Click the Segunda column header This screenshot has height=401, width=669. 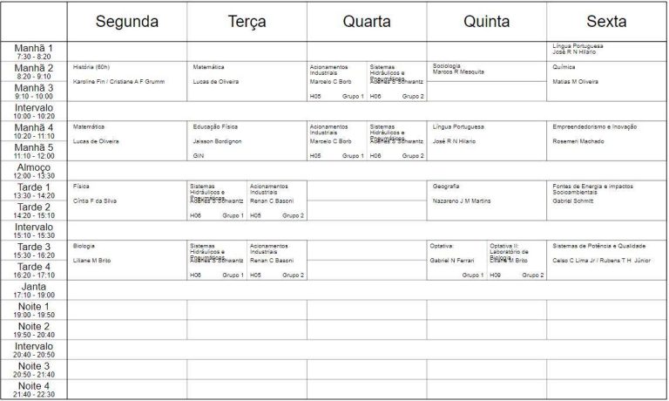126,22
